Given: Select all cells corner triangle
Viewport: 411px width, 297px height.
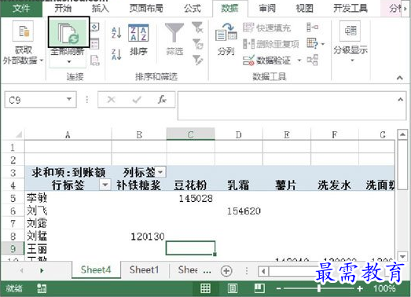Looking at the screenshot, I should click(18, 134).
